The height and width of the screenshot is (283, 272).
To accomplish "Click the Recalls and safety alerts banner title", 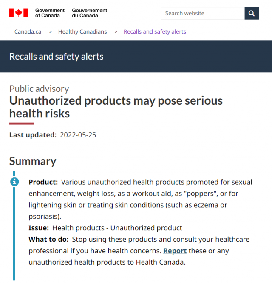I will point(56,57).
